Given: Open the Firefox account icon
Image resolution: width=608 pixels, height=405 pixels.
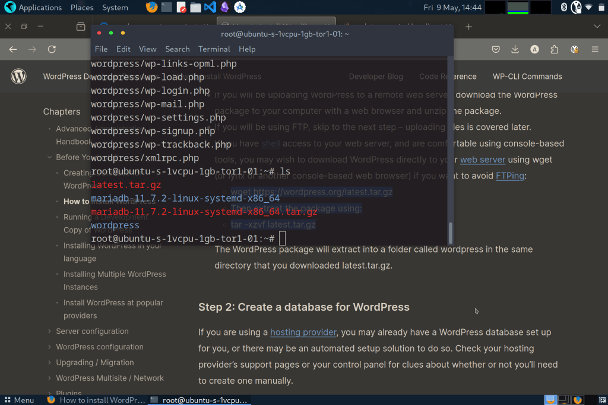Looking at the screenshot, I should pyautogui.click(x=534, y=49).
